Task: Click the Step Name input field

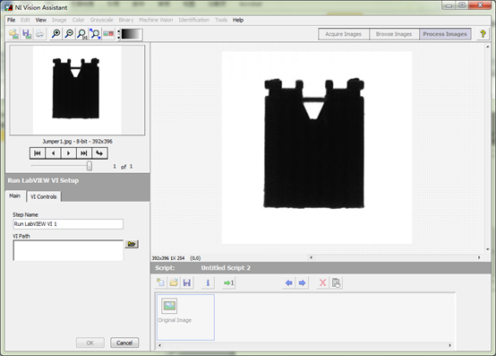Action: click(x=68, y=224)
